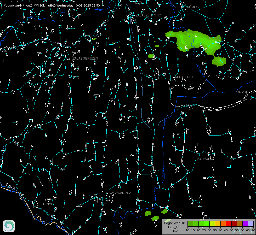Click the blue Somogy county label
Image resolution: width=256 pixels, height=235 pixels.
coord(163,172)
